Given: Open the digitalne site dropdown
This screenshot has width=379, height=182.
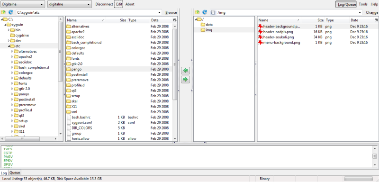Looking at the screenshot, I should (x=70, y=4).
